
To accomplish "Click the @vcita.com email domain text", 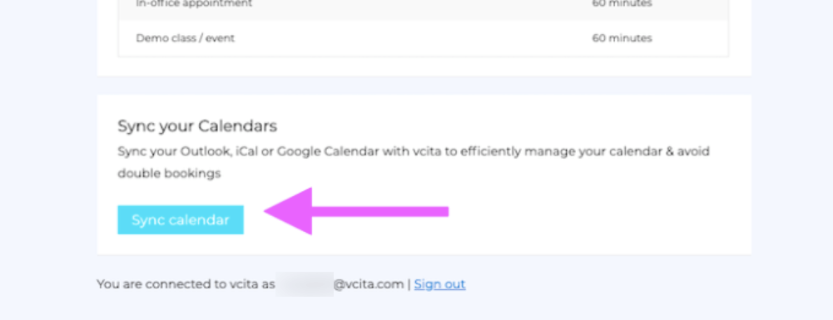I will click(x=368, y=284).
